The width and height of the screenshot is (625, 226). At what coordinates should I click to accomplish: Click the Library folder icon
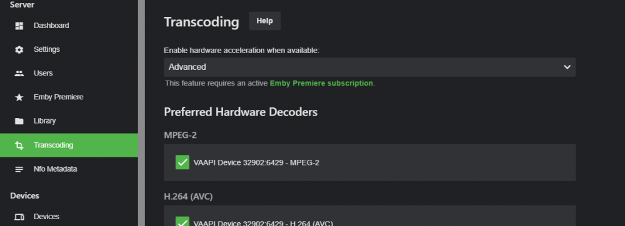(19, 121)
